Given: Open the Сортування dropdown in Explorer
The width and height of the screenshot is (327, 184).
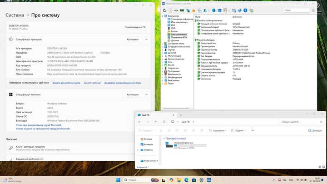Looking at the screenshot, I should 218,130.
